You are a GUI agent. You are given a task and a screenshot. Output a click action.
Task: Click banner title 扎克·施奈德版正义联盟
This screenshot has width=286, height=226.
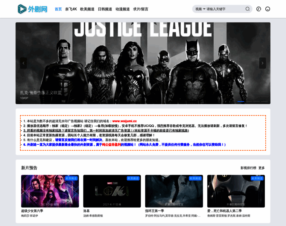[x=41, y=93]
